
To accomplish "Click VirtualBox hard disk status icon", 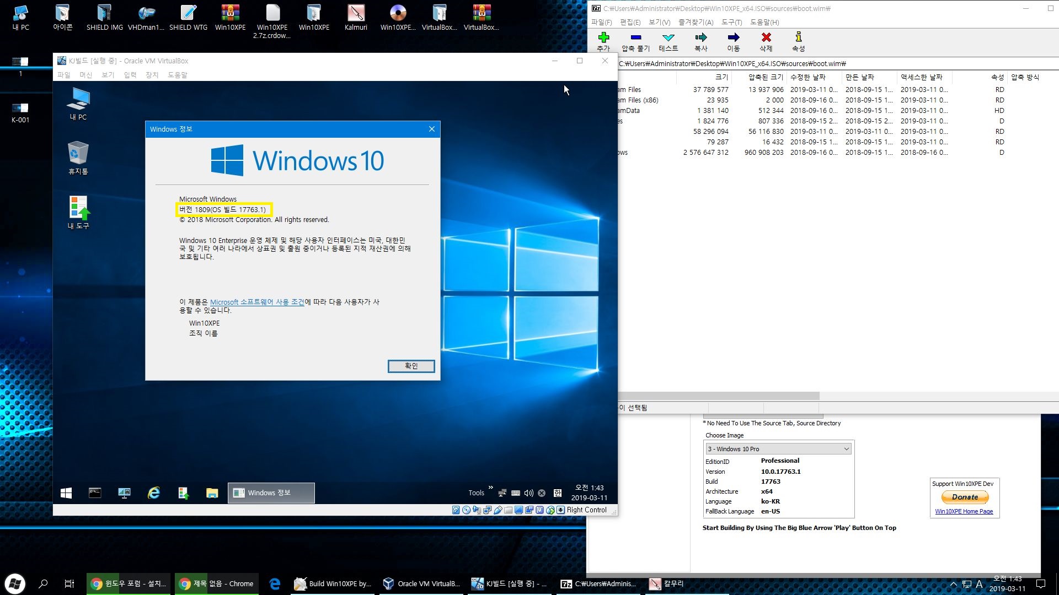I will [x=456, y=510].
